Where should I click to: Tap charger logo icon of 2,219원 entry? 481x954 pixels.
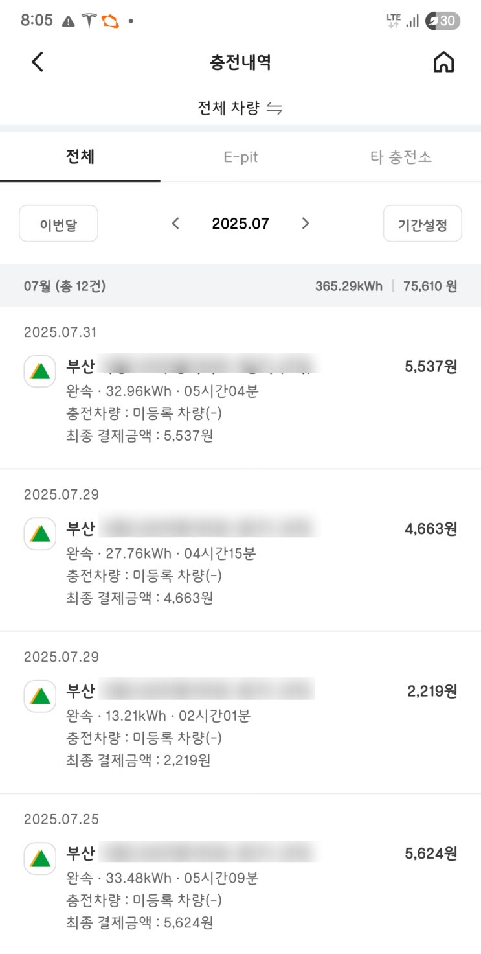pyautogui.click(x=40, y=696)
